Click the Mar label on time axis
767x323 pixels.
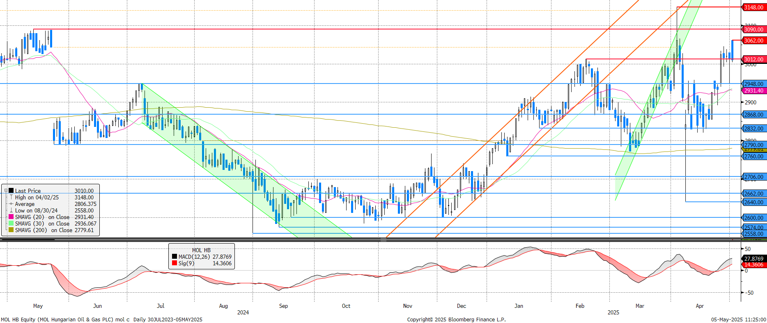[x=640, y=306]
